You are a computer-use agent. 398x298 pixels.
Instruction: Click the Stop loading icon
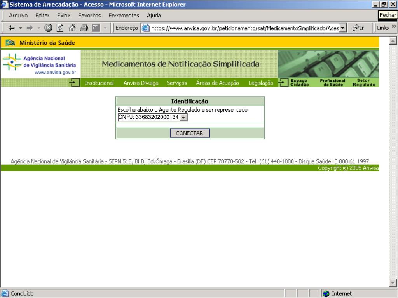click(48, 28)
